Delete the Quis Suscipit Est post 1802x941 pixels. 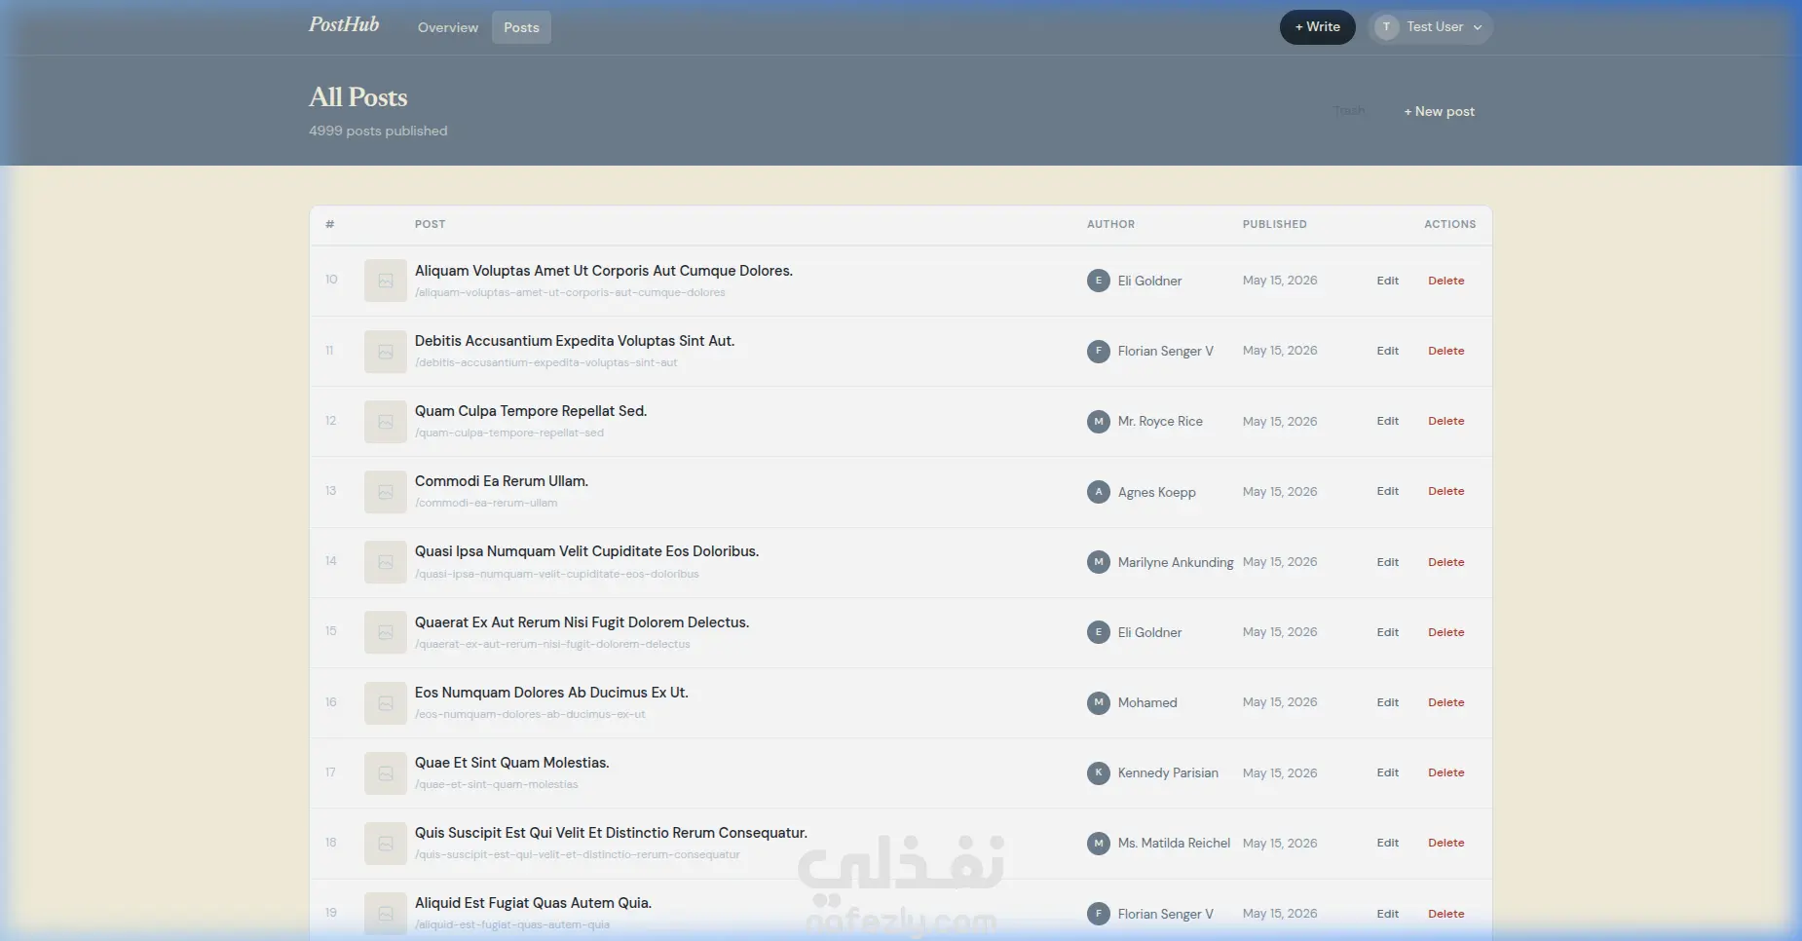tap(1445, 843)
